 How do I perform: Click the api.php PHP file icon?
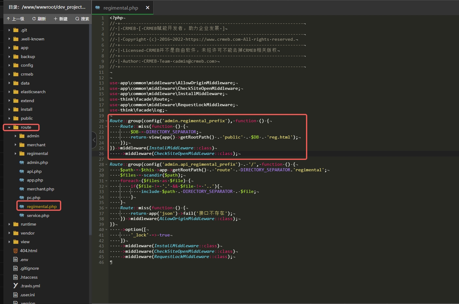tap(22, 171)
